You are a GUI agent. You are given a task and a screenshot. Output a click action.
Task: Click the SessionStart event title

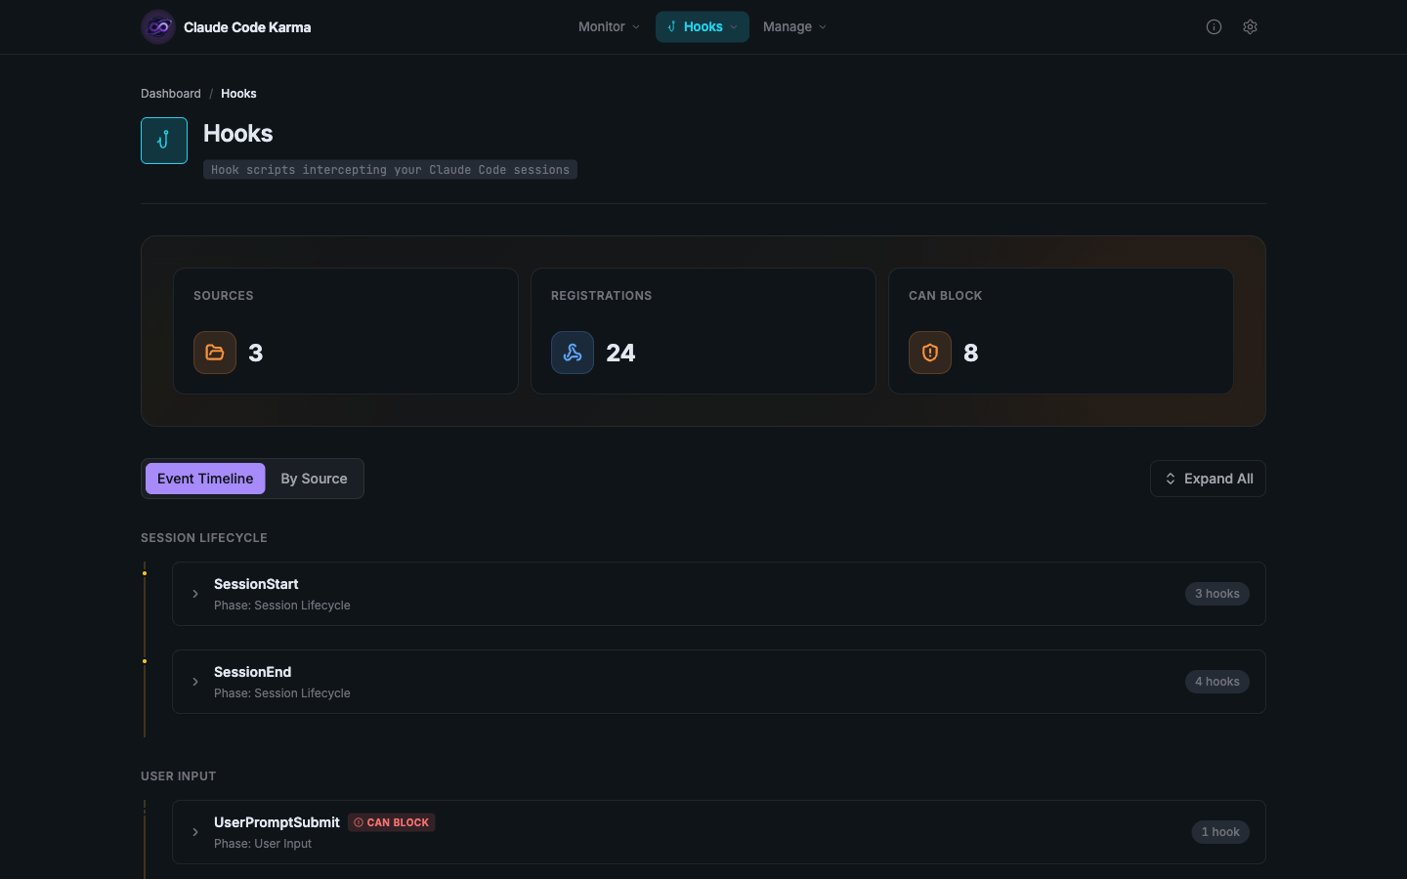tap(256, 584)
